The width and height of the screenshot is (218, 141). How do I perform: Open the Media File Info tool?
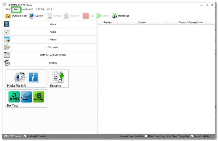click(x=26, y=79)
